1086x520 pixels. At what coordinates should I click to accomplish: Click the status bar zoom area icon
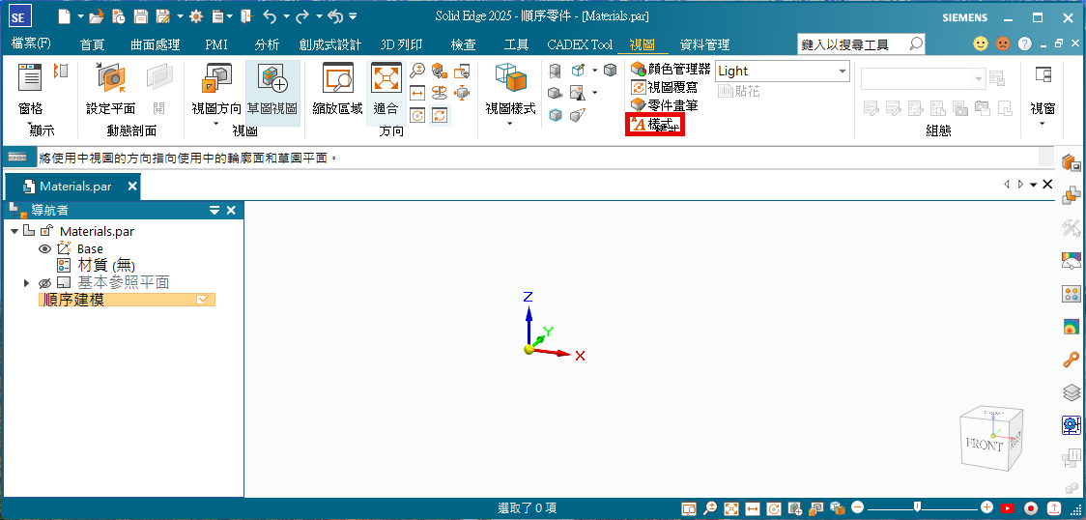pos(689,509)
